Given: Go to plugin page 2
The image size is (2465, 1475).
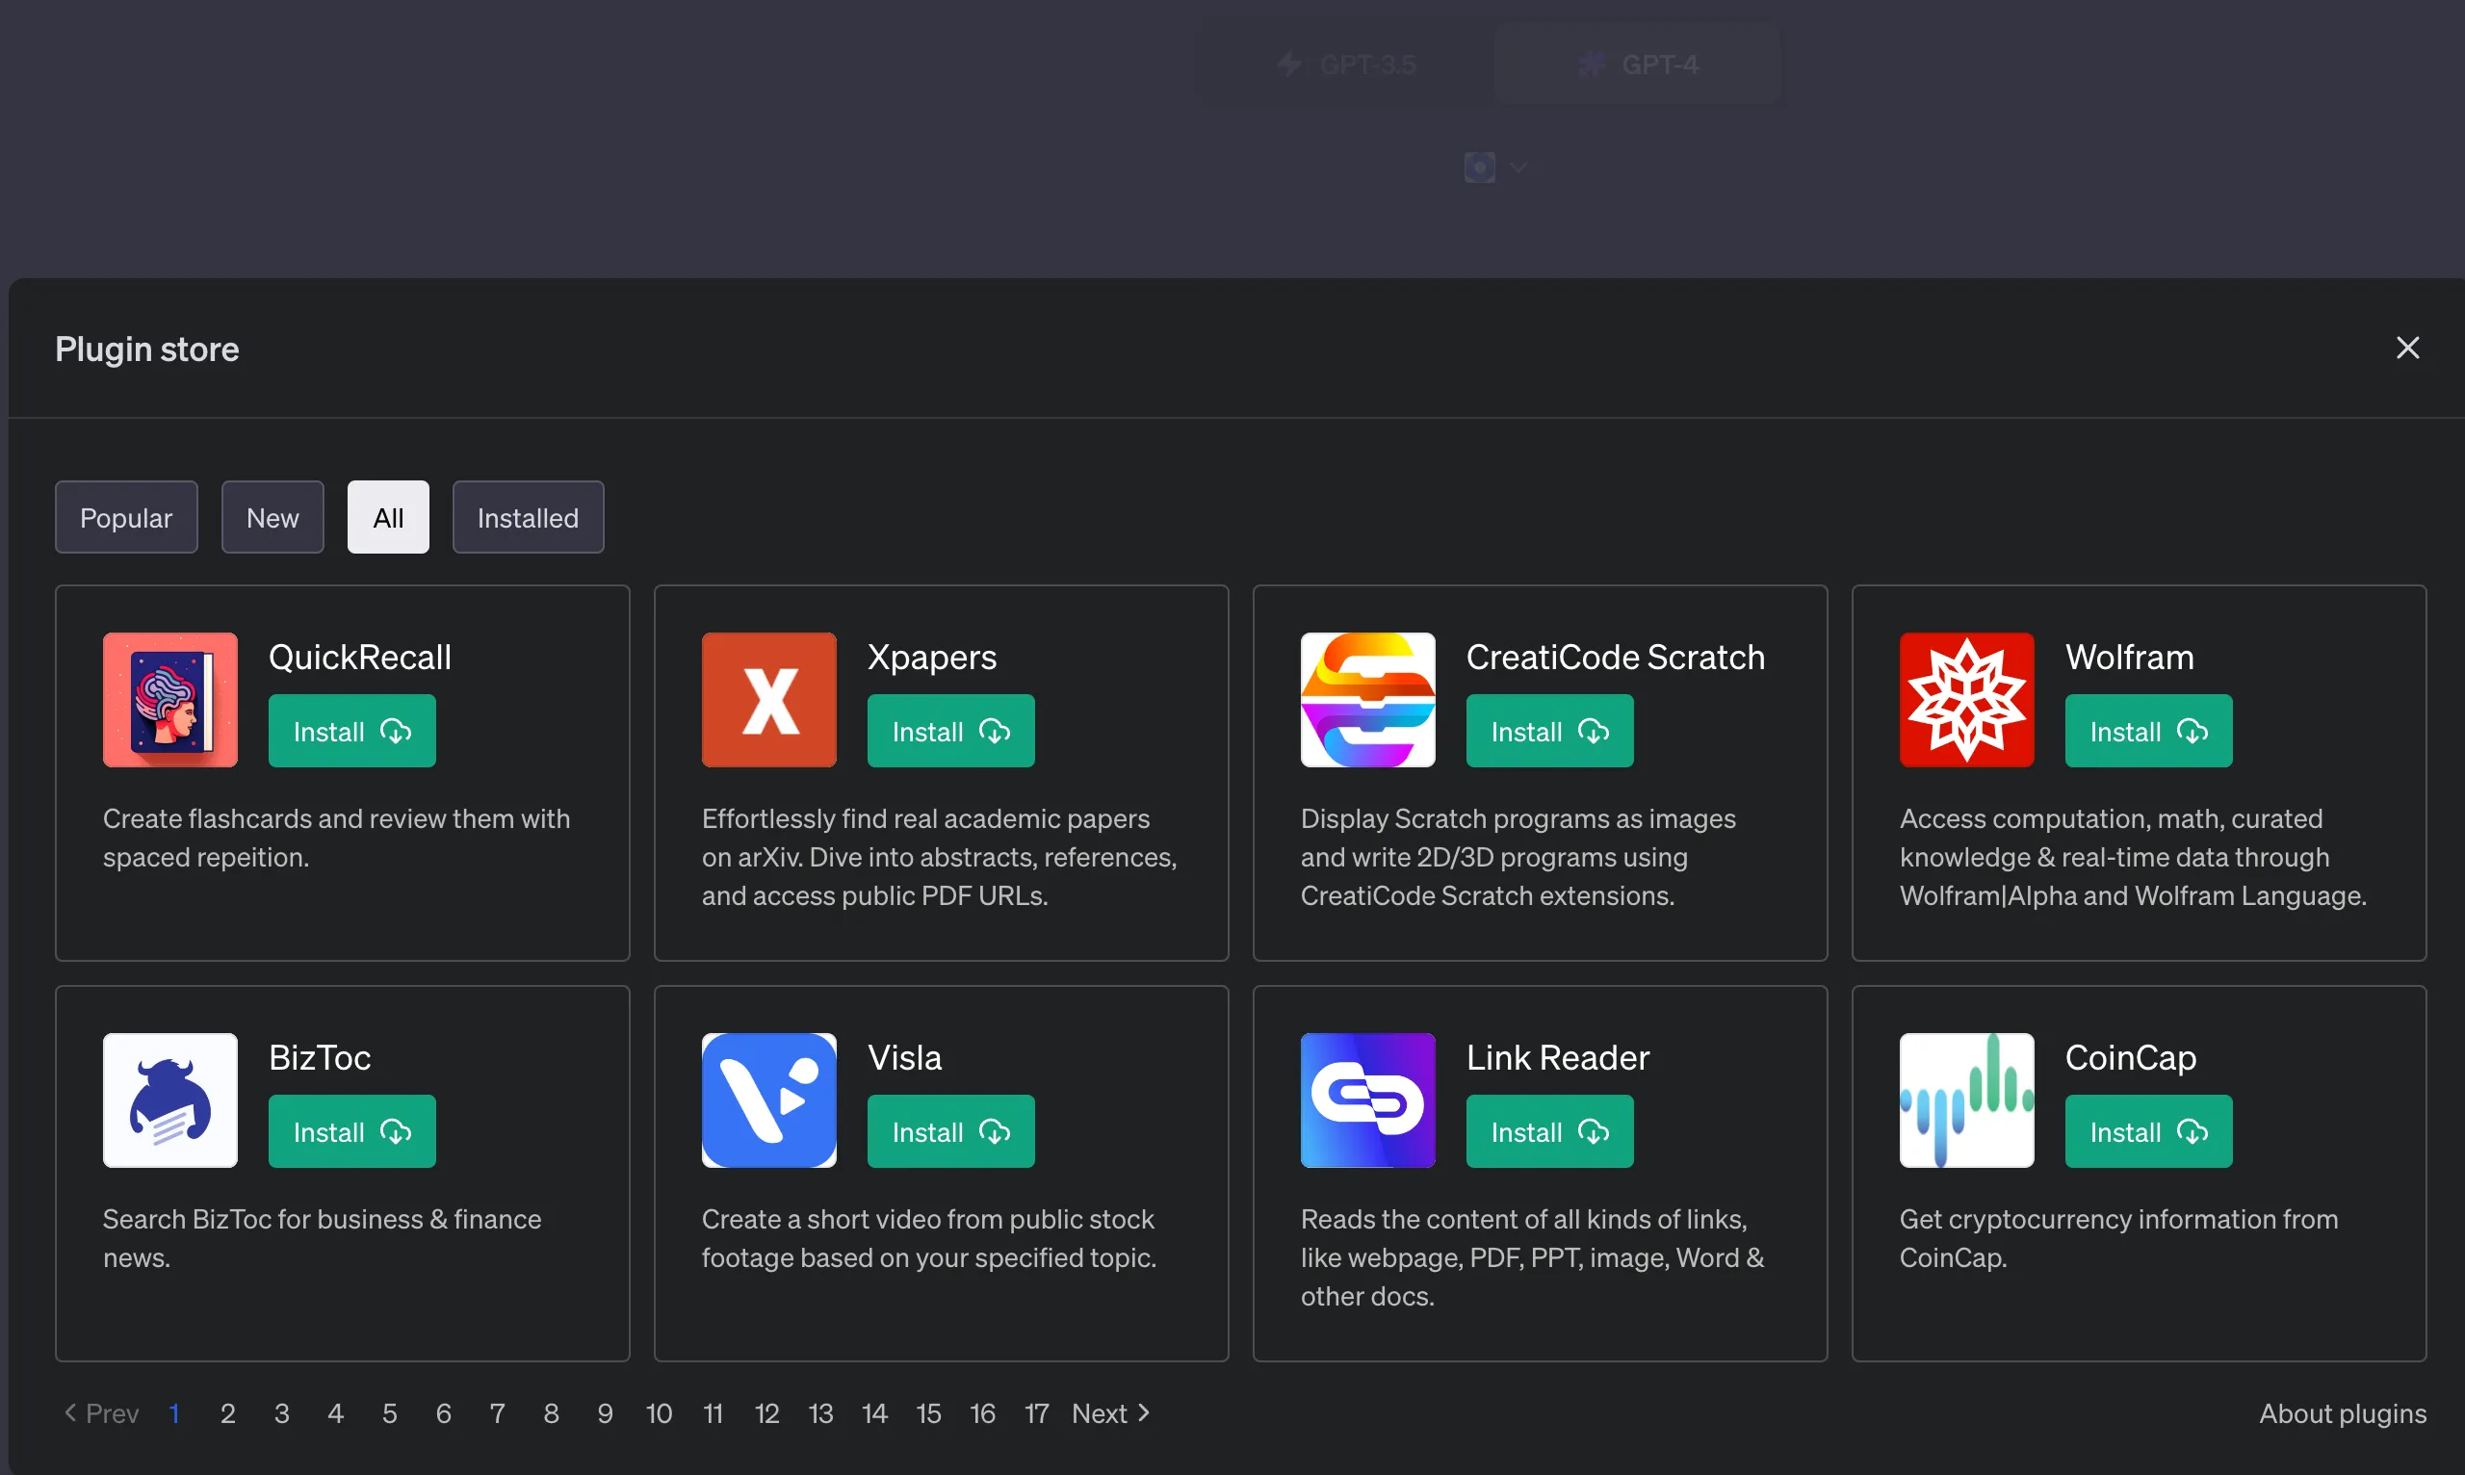Looking at the screenshot, I should (x=227, y=1413).
